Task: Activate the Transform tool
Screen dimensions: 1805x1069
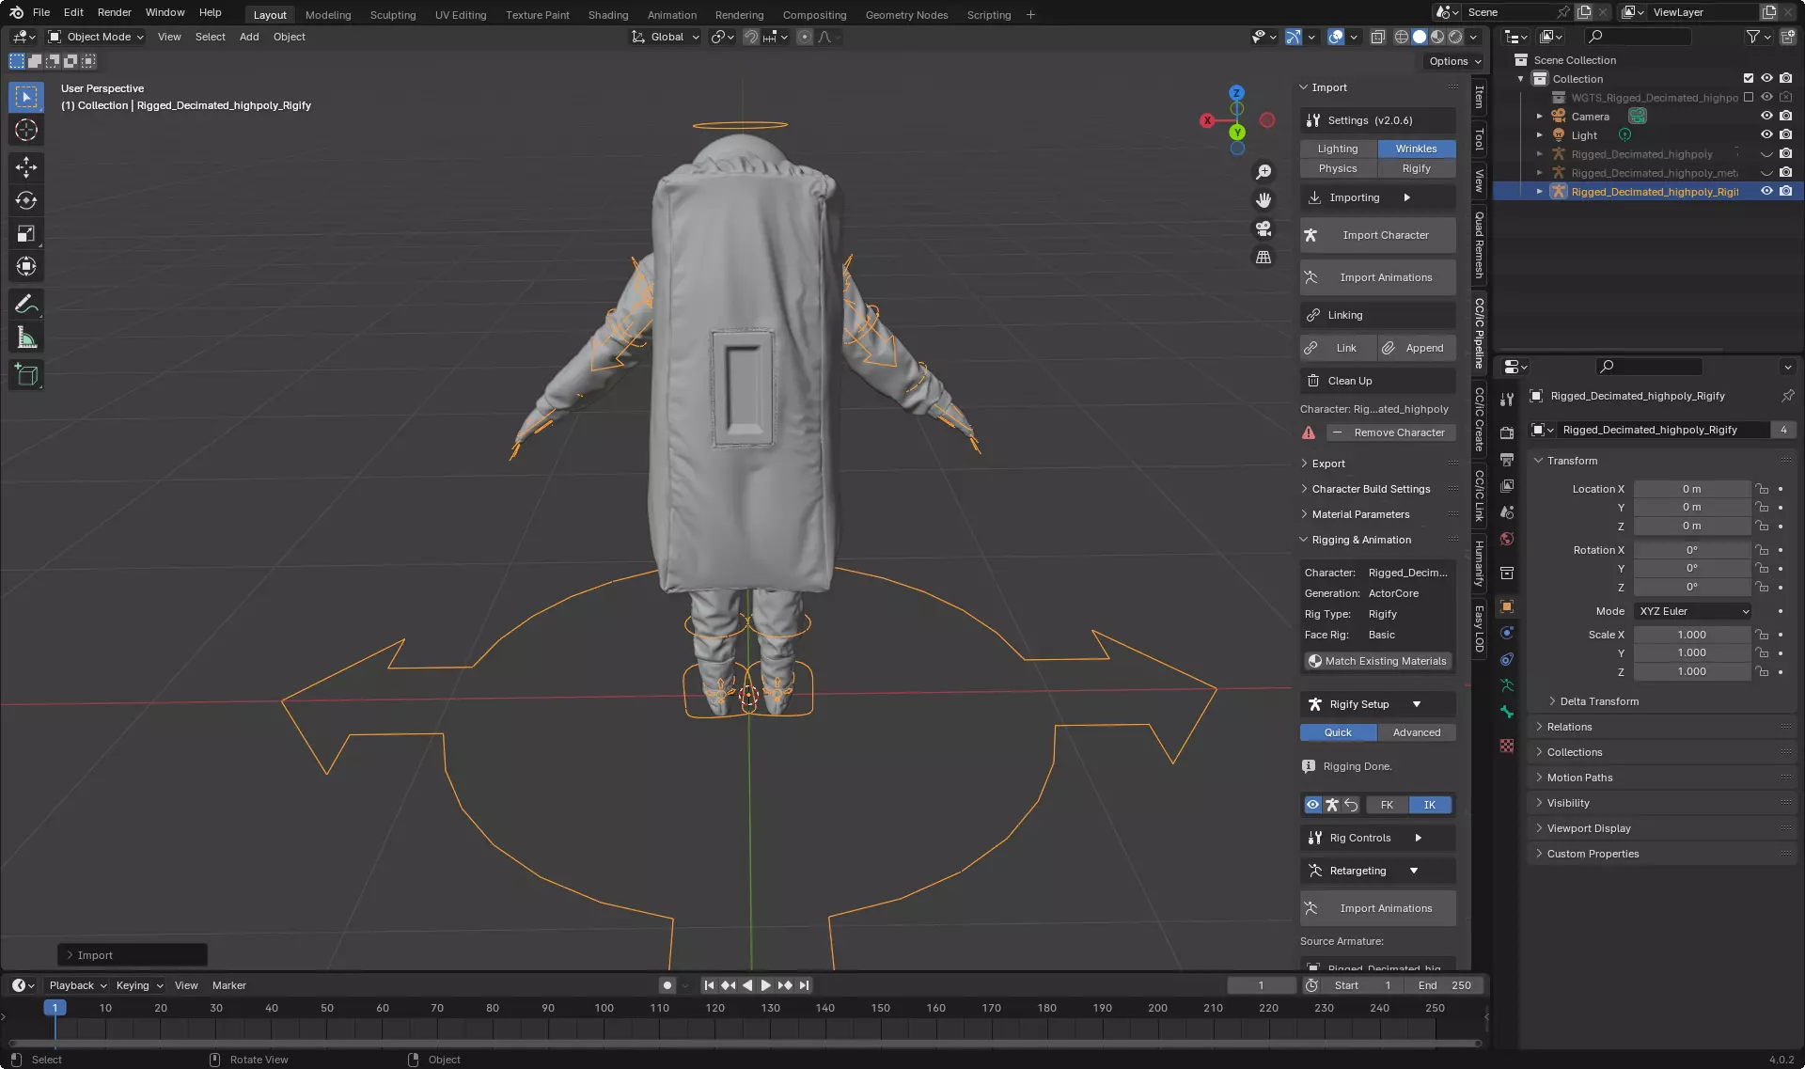Action: pyautogui.click(x=26, y=266)
